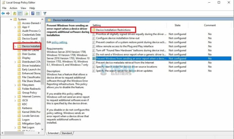Expand the Filesystem tree node

click(15, 85)
